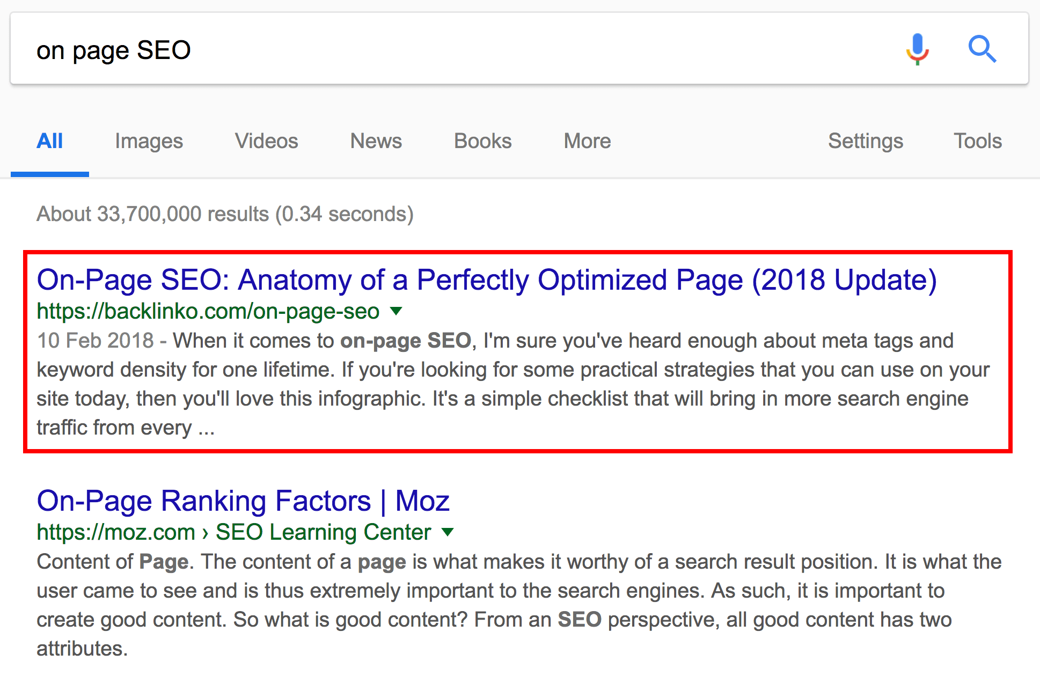Click the voice search microphone icon

pyautogui.click(x=918, y=49)
